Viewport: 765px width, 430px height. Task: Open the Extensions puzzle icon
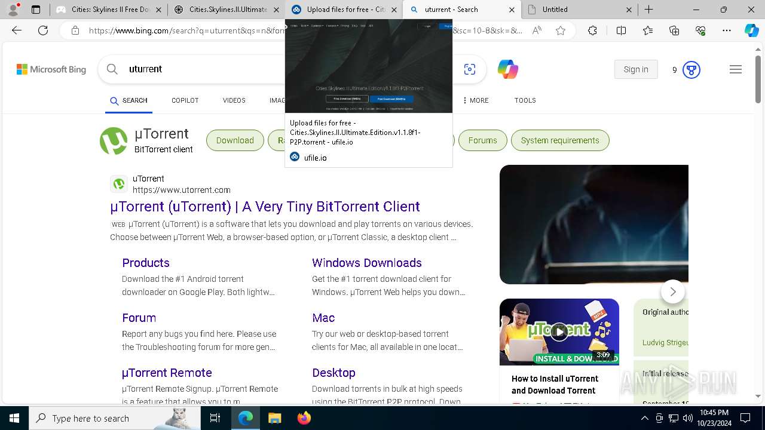pyautogui.click(x=592, y=30)
